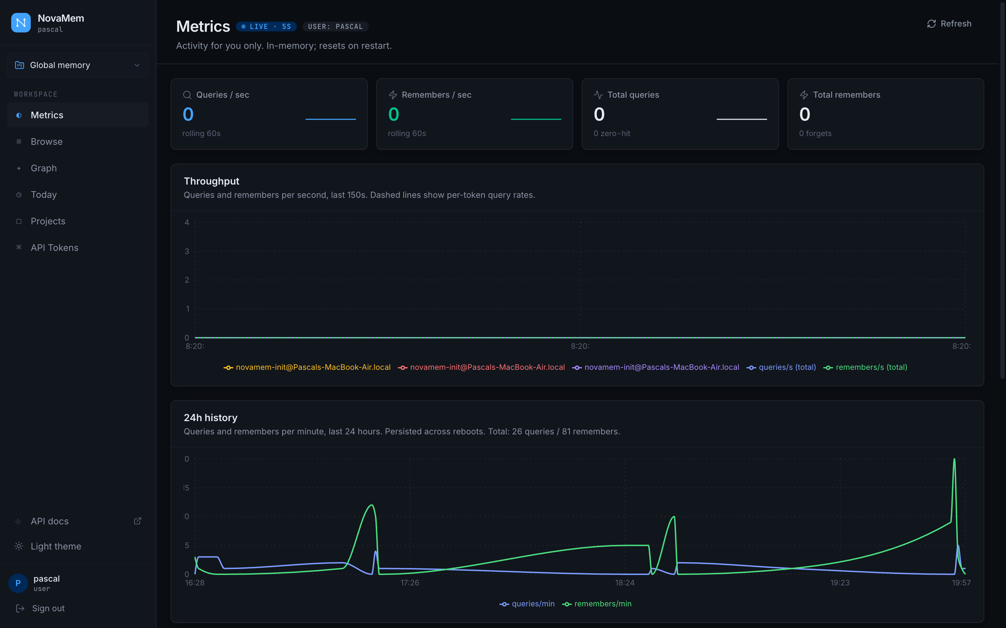Viewport: 1006px width, 628px height.
Task: Click the '0 forgets' text
Action: coord(815,133)
